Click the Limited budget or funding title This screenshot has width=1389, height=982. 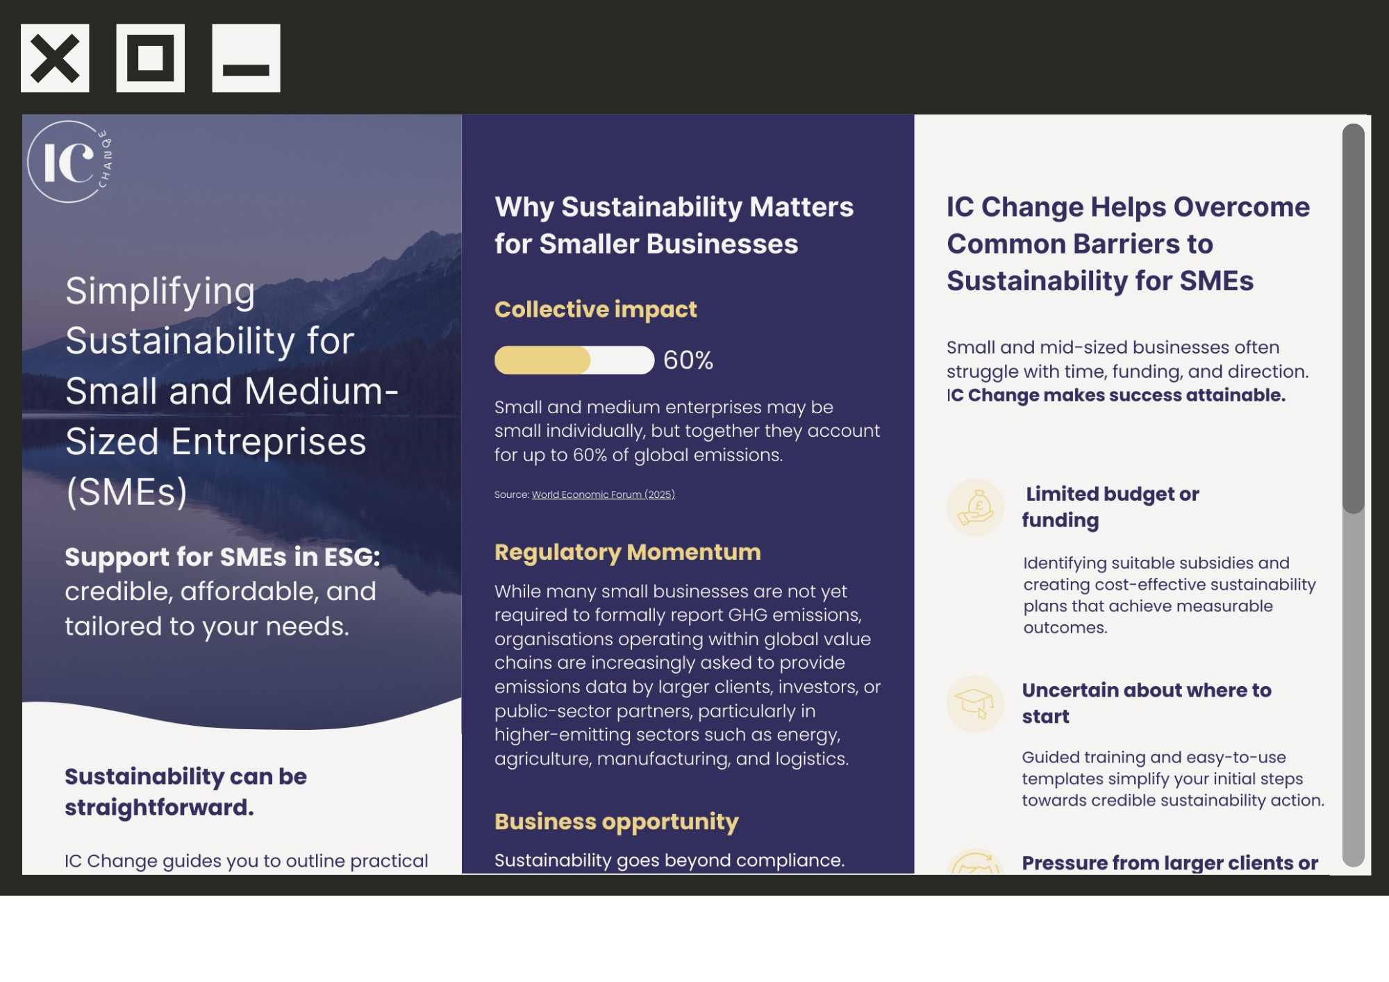click(x=1110, y=507)
